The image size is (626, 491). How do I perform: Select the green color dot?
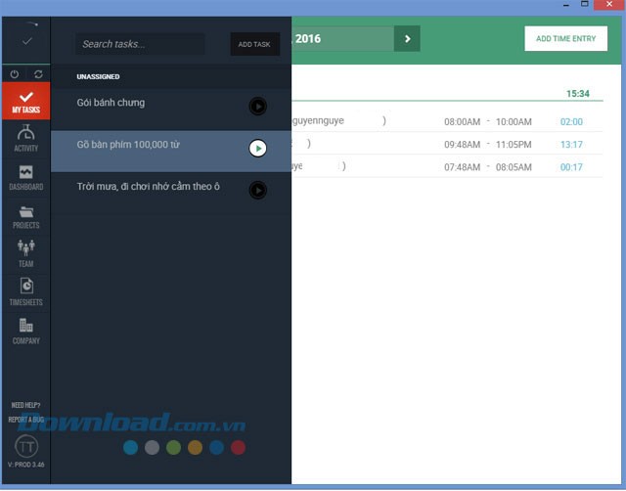[173, 448]
